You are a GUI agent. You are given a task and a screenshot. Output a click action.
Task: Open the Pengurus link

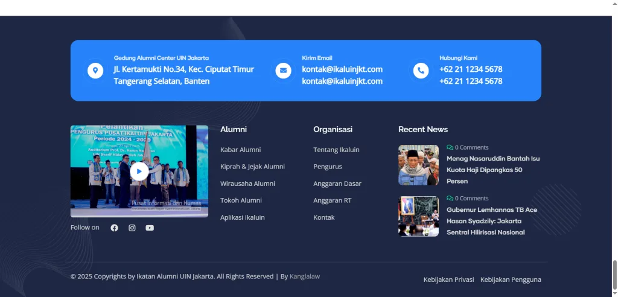(328, 167)
